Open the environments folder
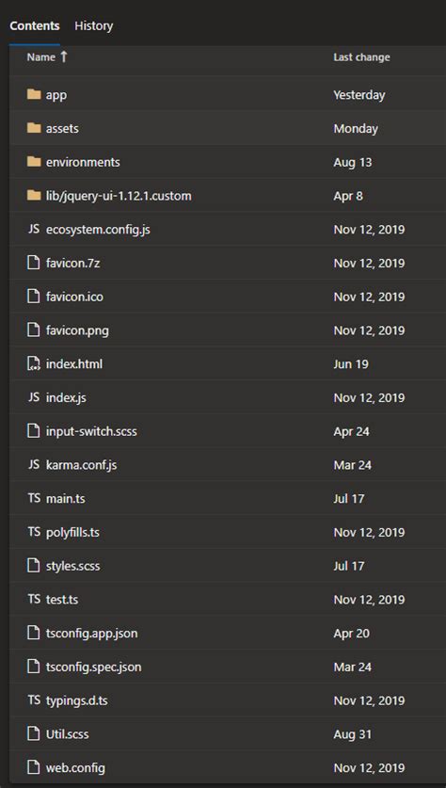This screenshot has height=788, width=446. [x=83, y=162]
